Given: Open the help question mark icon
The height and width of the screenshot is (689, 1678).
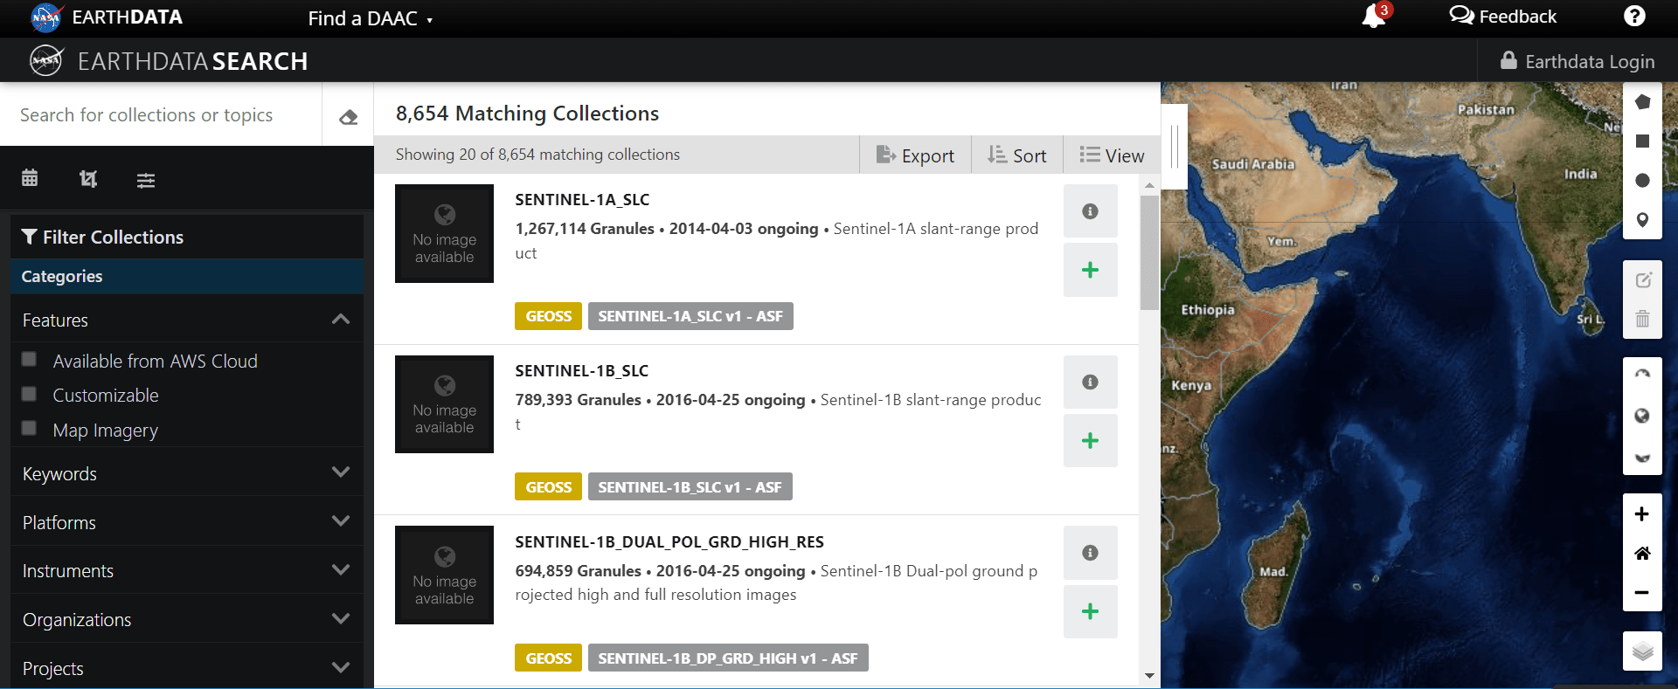Looking at the screenshot, I should (1634, 17).
